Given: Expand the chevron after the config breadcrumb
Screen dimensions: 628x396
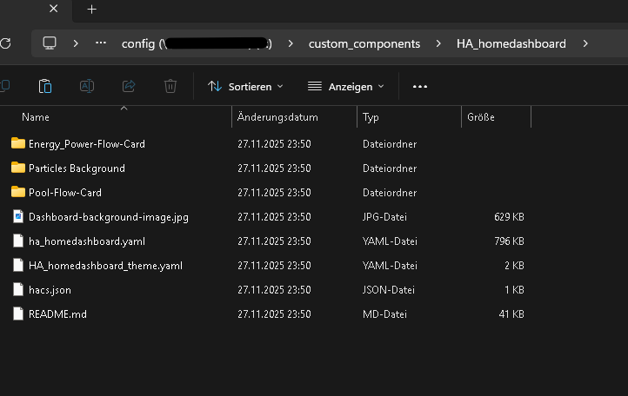Looking at the screenshot, I should (x=291, y=43).
